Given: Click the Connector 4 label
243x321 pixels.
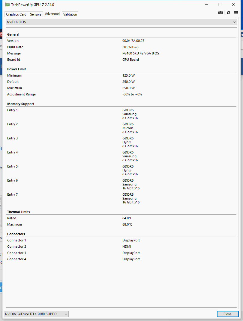Looking at the screenshot, I should 16,259.
